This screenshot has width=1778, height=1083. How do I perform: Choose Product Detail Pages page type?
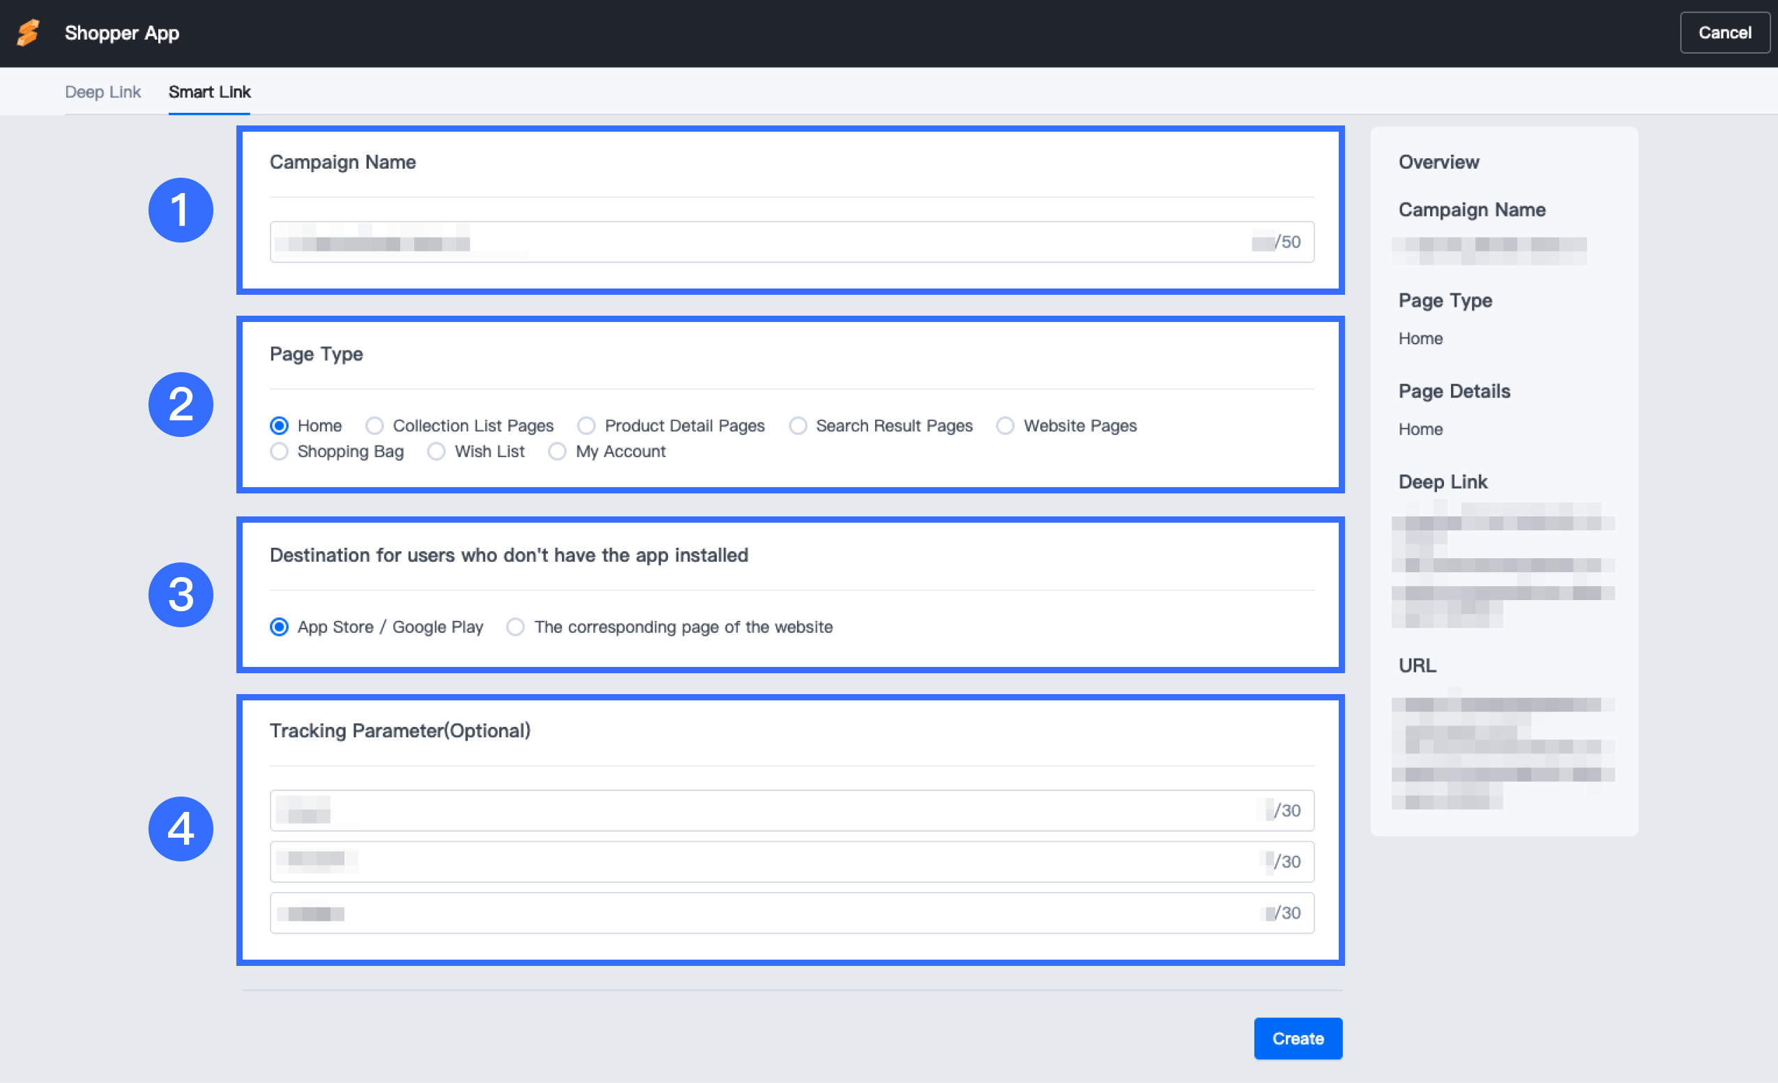[586, 426]
